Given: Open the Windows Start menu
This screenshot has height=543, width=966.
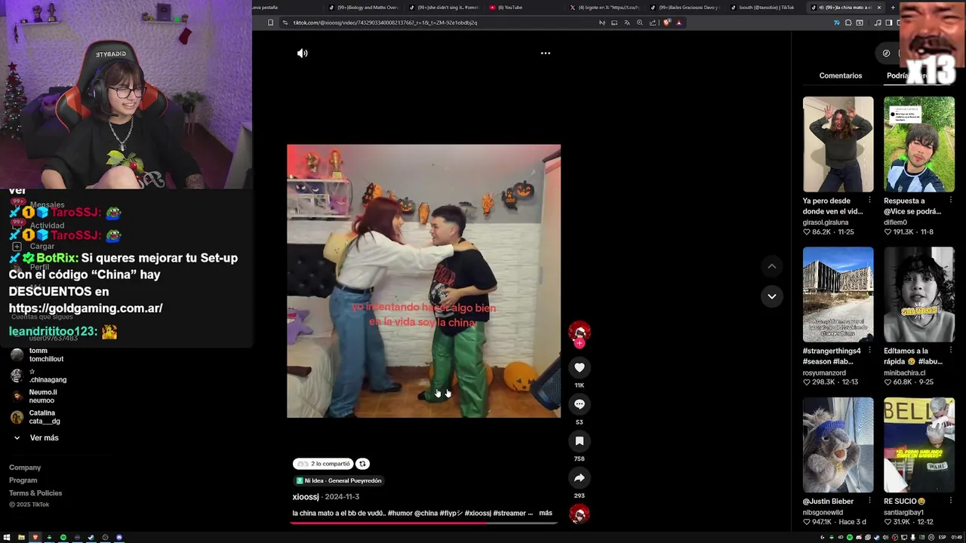Looking at the screenshot, I should click(x=7, y=538).
